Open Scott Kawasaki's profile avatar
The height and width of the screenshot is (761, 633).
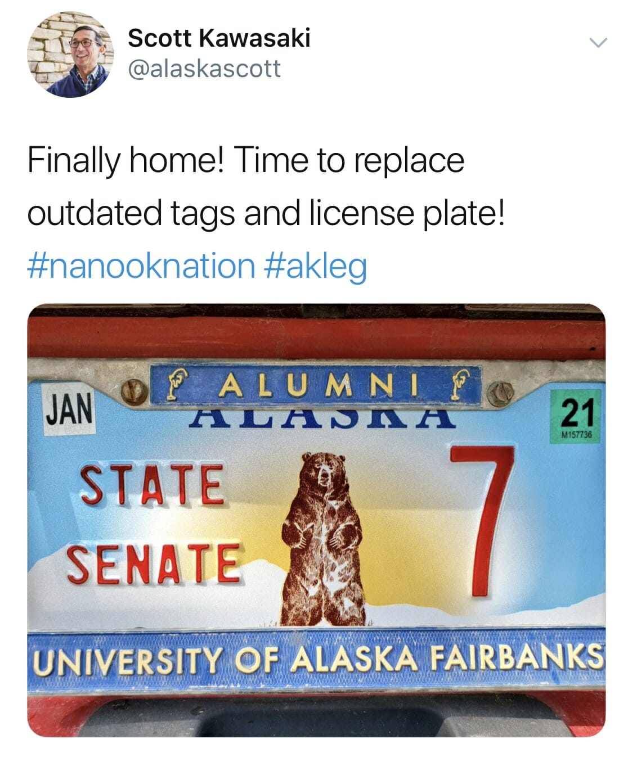pyautogui.click(x=70, y=55)
